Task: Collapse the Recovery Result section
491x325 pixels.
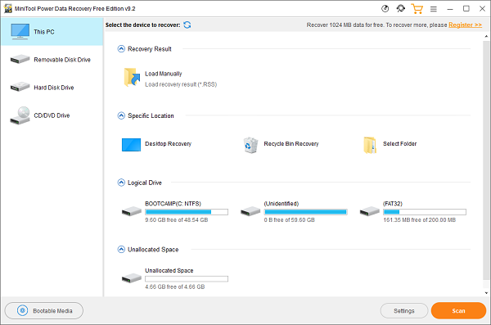Action: point(121,49)
